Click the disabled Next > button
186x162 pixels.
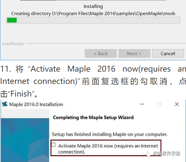coord(134,53)
